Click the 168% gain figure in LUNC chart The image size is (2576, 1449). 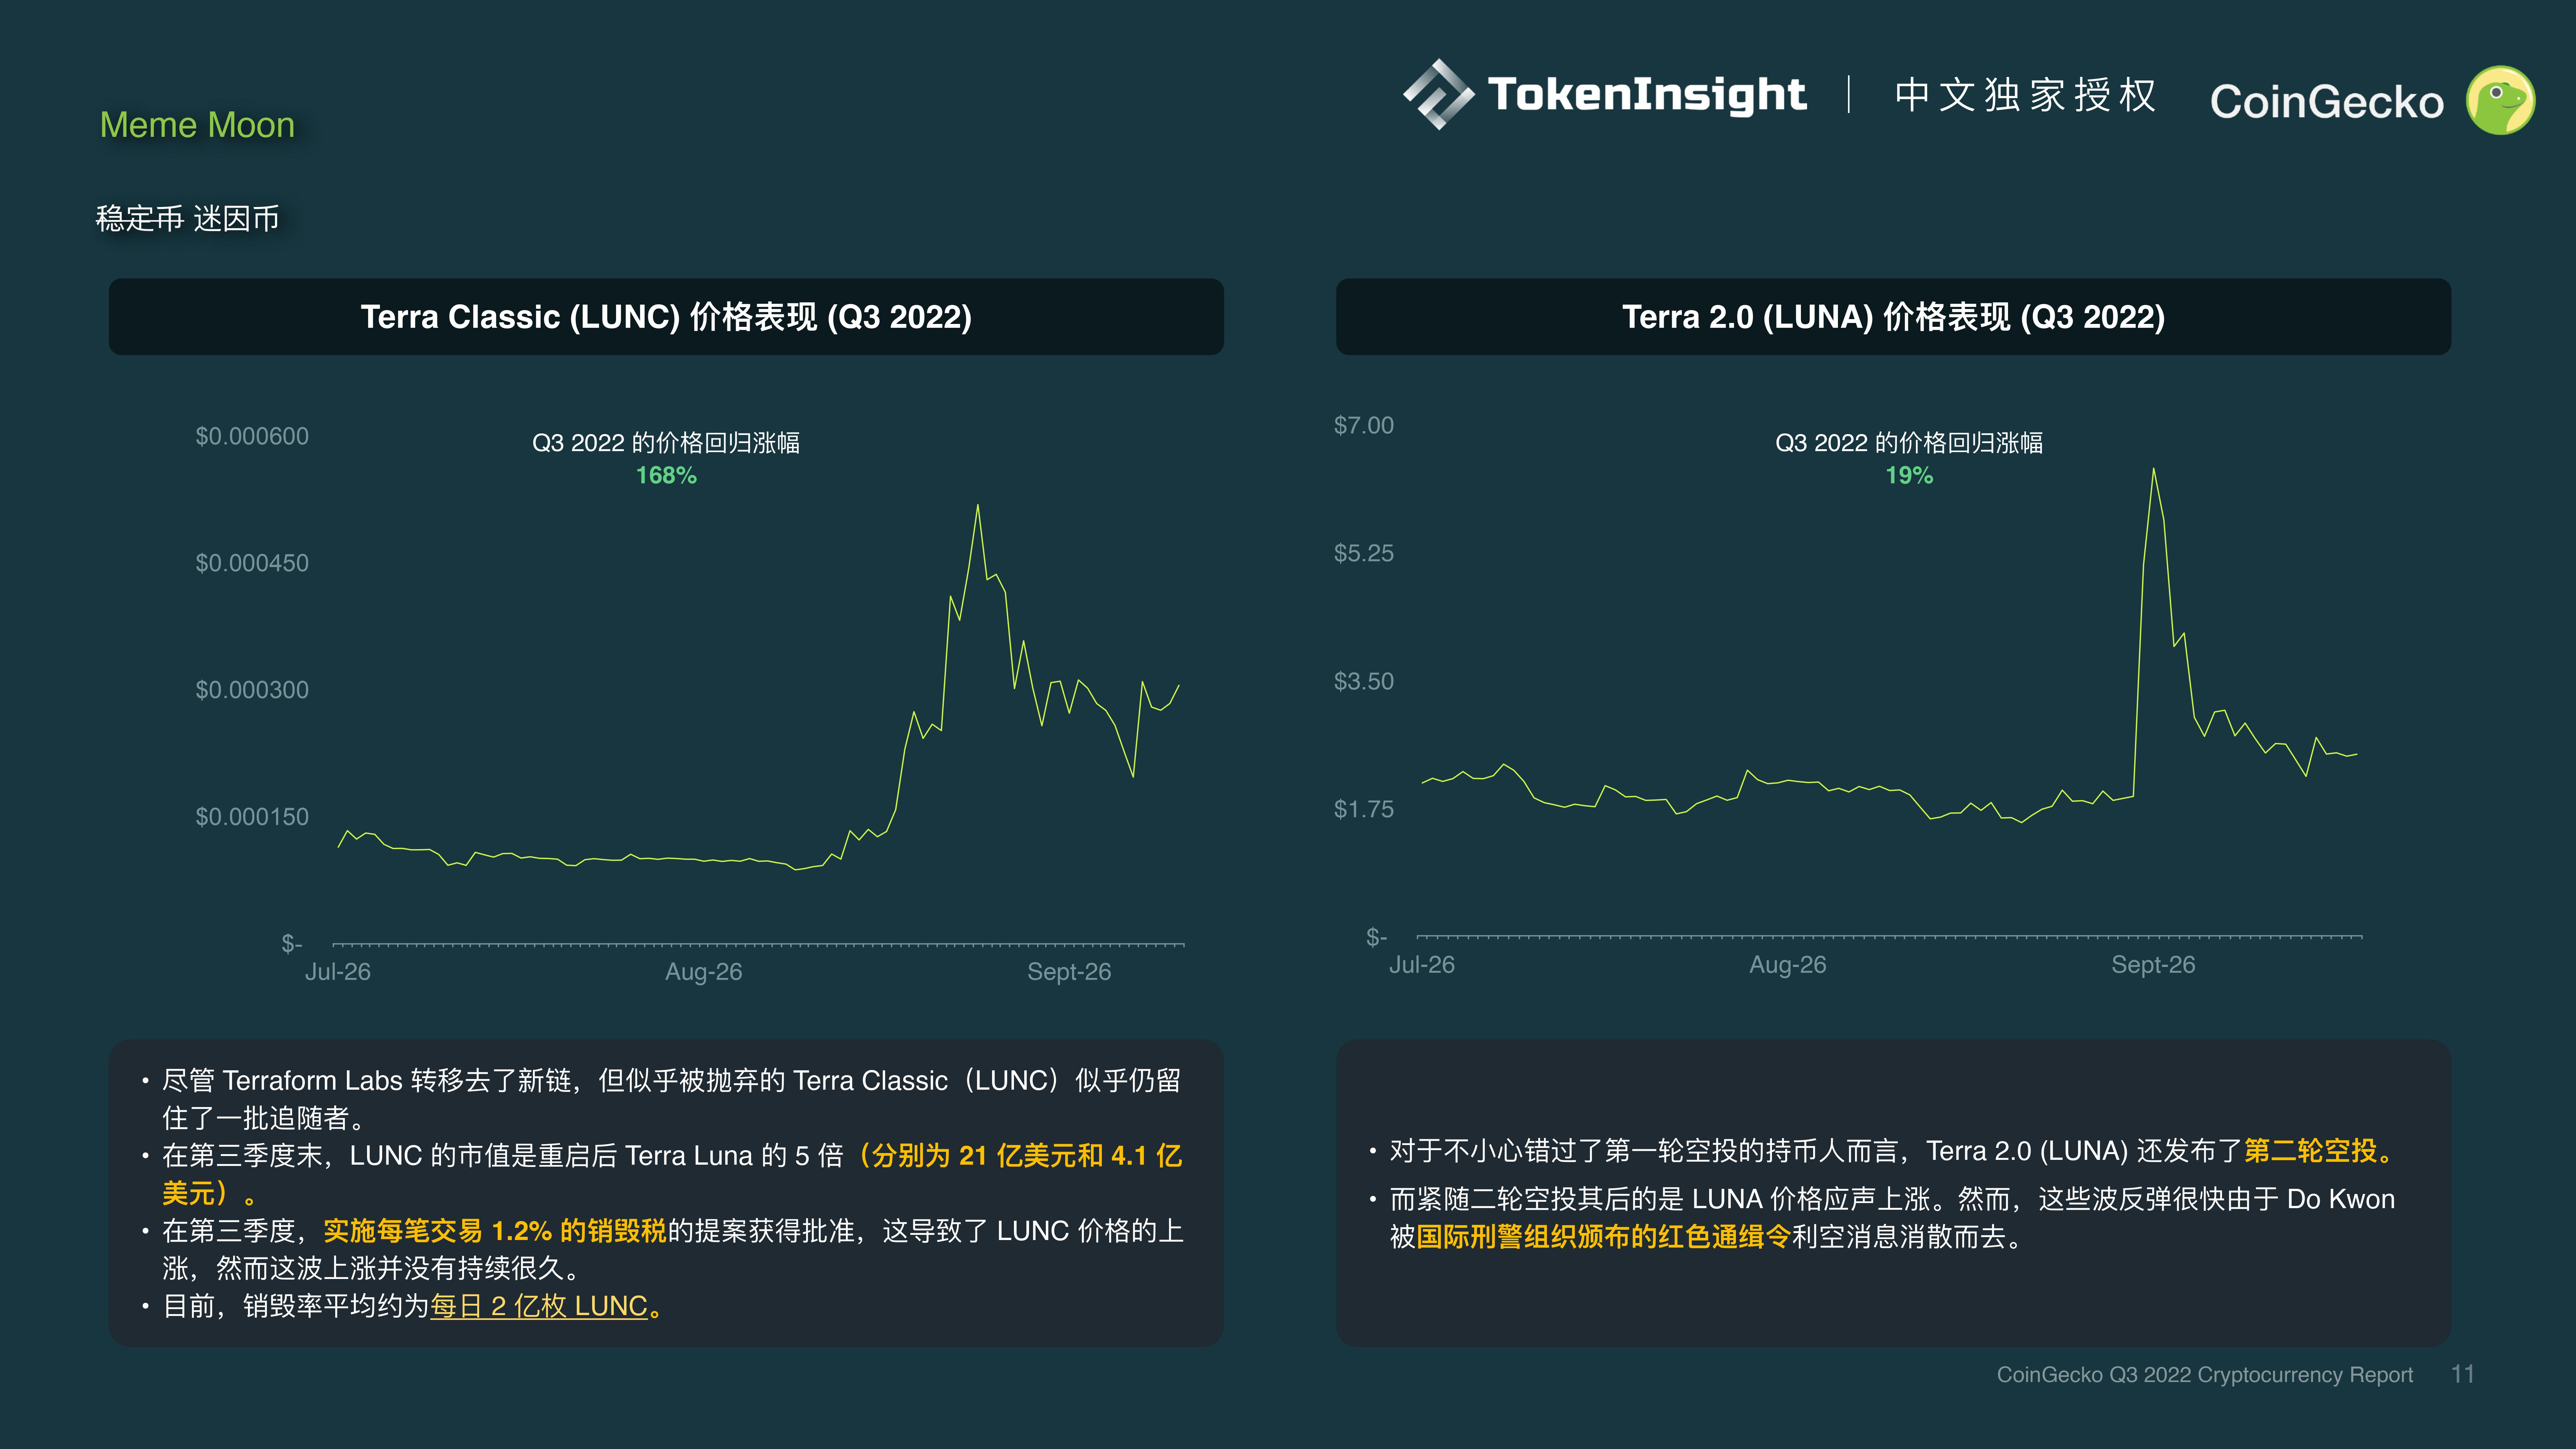[666, 475]
